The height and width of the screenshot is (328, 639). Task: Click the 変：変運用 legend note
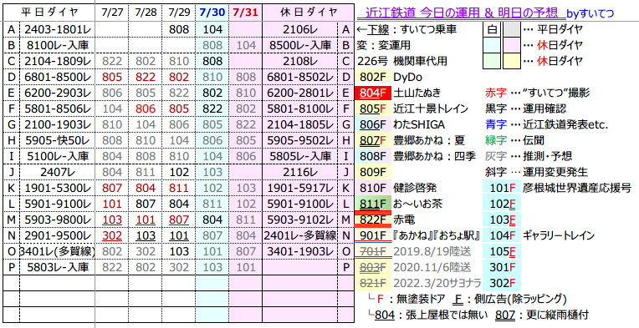383,45
